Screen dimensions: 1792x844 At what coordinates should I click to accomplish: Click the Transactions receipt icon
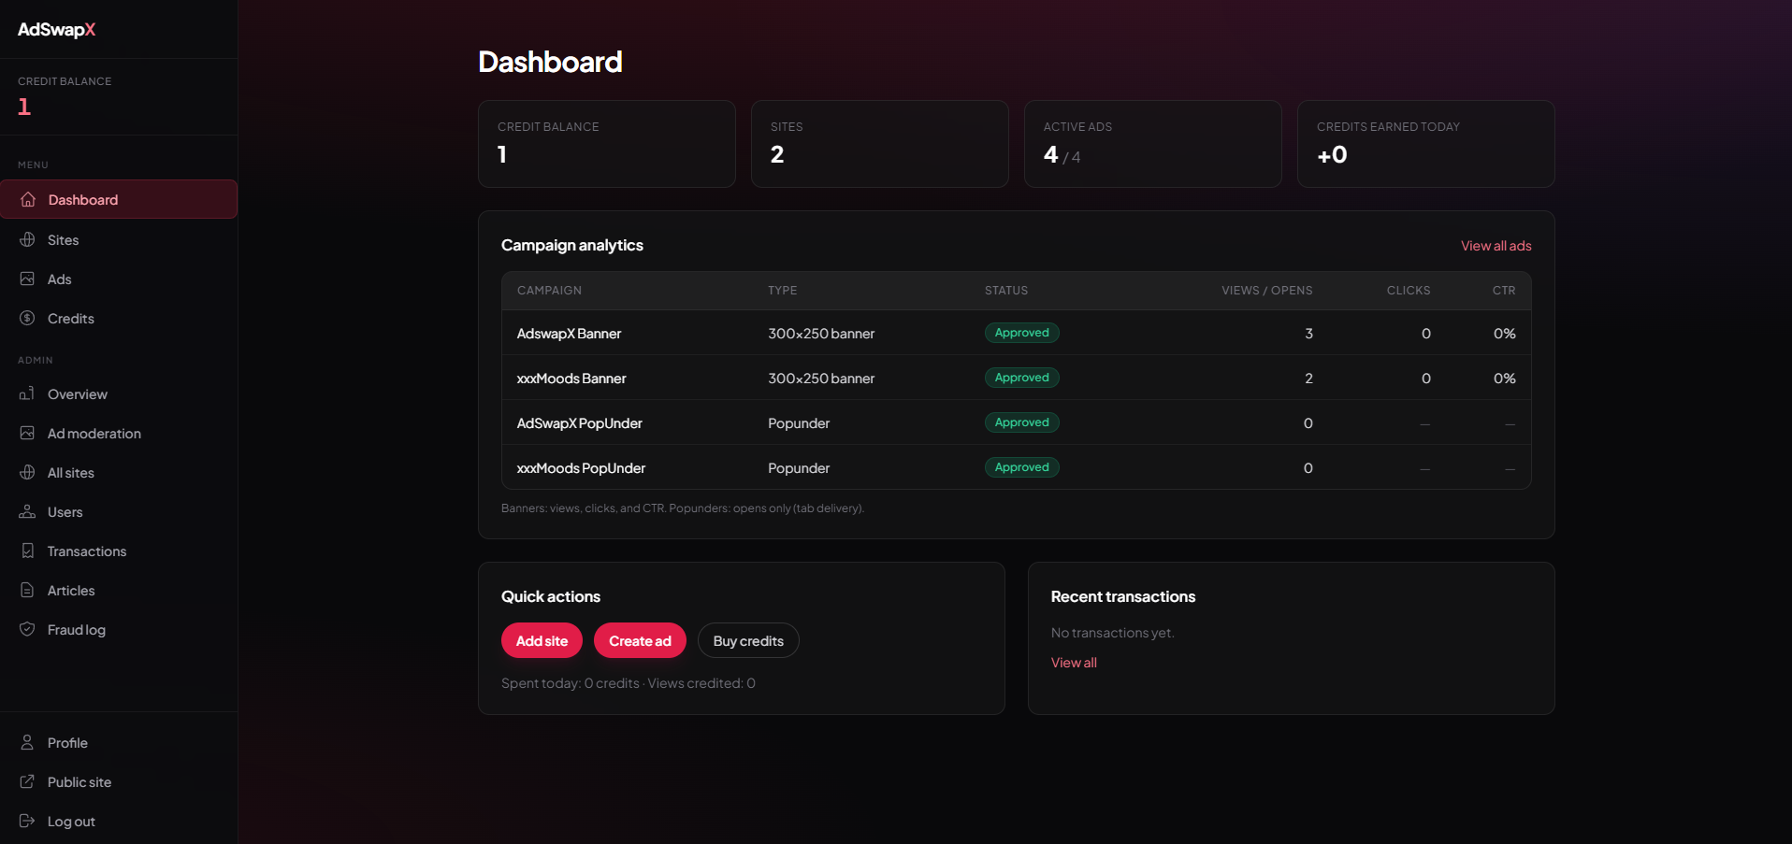(27, 551)
